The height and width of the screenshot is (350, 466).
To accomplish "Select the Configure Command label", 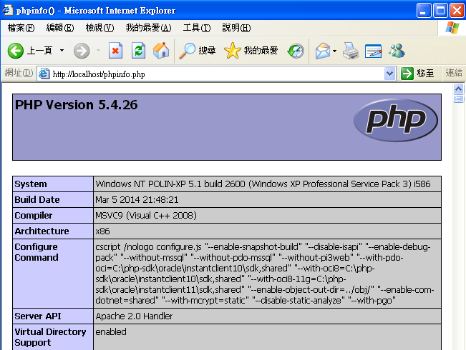I will coord(37,252).
